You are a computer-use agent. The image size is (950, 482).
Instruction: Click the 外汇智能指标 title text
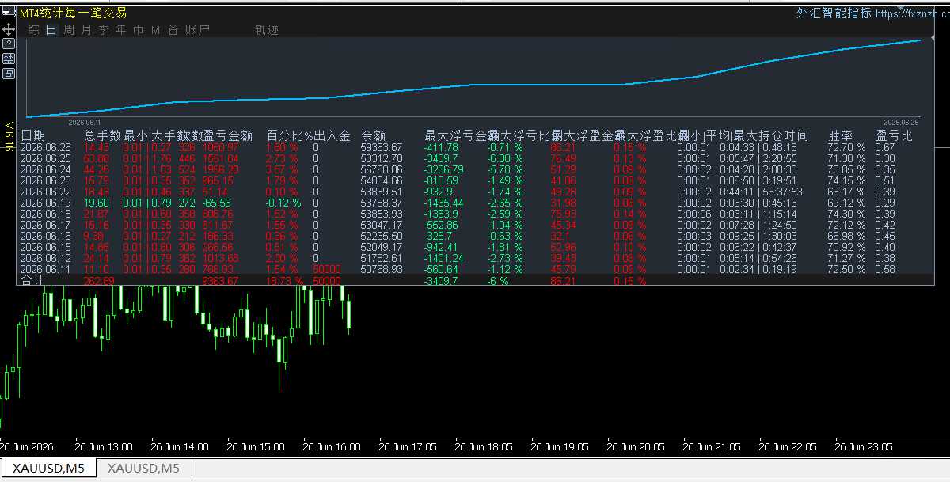(x=834, y=13)
